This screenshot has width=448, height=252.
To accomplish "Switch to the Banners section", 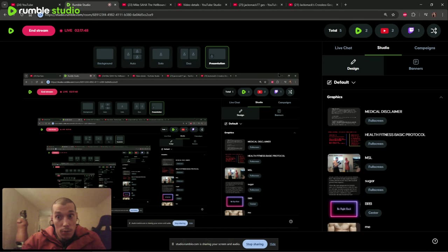I will [x=416, y=65].
